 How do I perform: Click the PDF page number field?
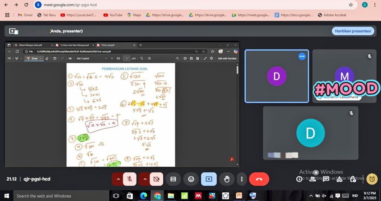(x=127, y=58)
